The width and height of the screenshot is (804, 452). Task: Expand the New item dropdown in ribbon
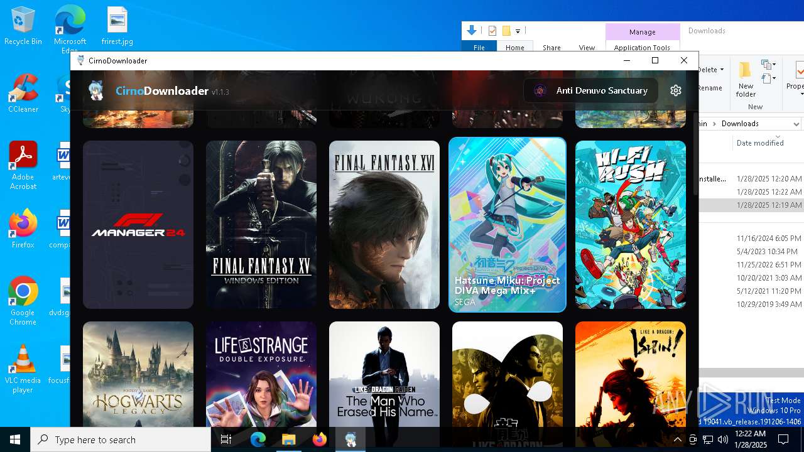pos(768,65)
